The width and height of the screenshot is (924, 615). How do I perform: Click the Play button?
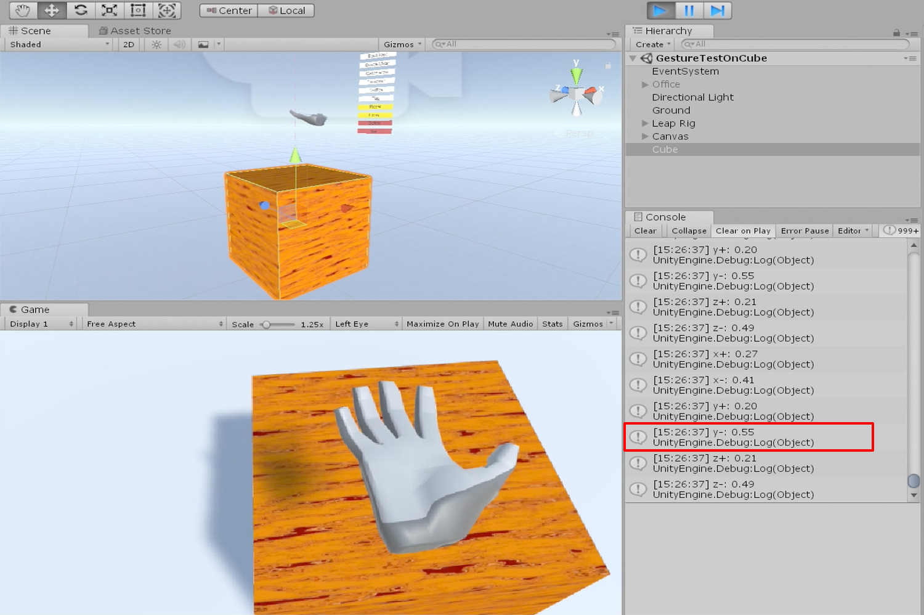[x=660, y=10]
